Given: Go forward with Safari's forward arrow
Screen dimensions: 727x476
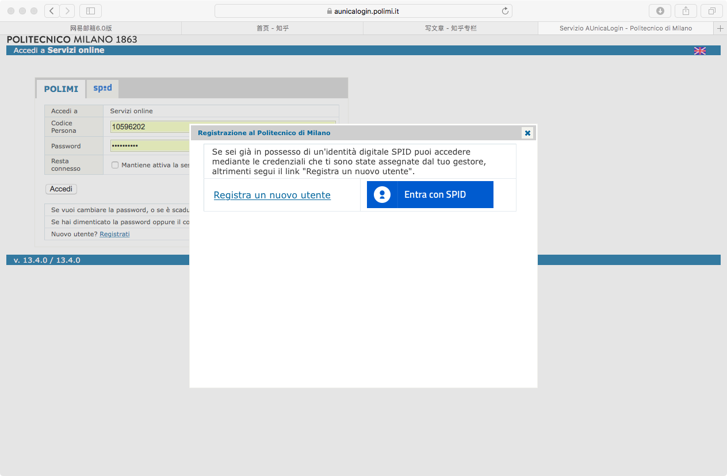Looking at the screenshot, I should pyautogui.click(x=67, y=11).
